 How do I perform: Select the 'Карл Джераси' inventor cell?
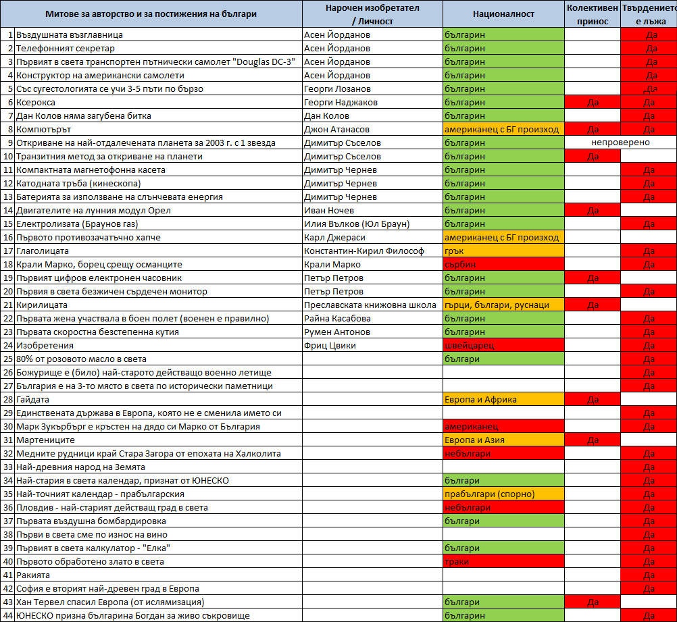372,238
